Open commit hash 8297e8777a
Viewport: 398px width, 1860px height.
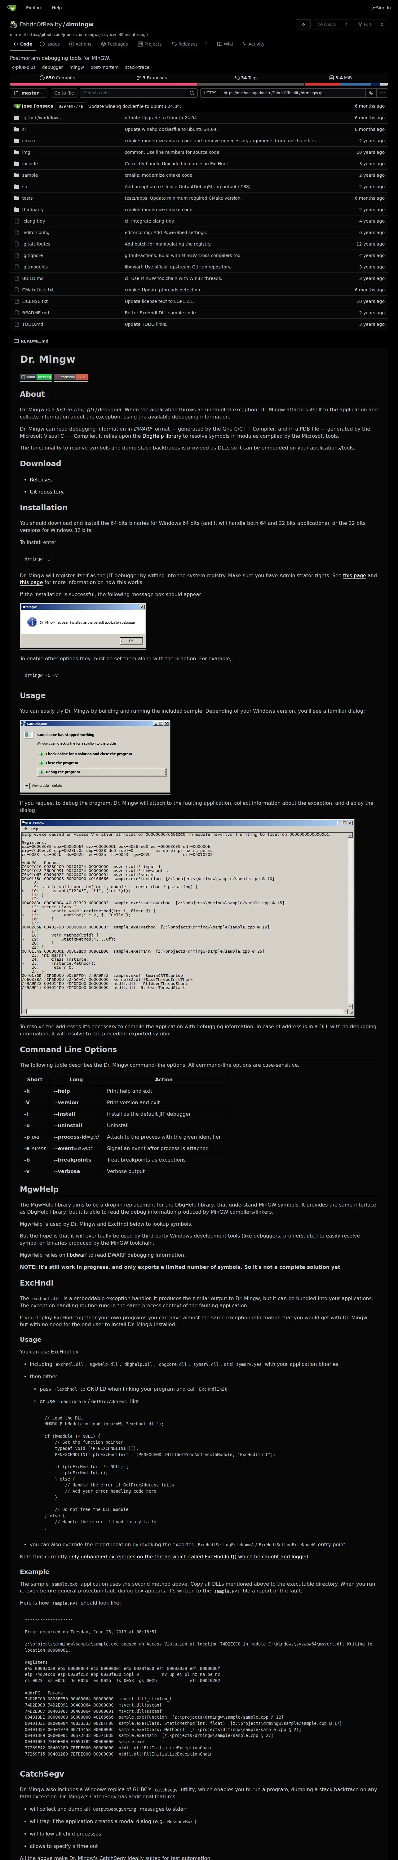pyautogui.click(x=71, y=106)
